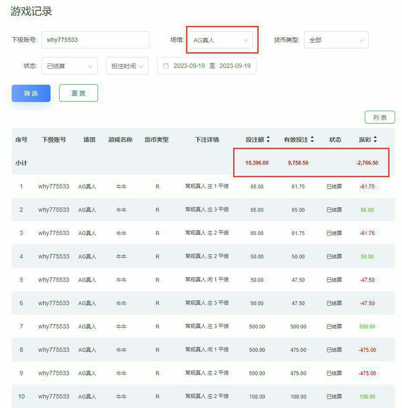Click the calendar icon in the date picker
This screenshot has width=402, height=408.
click(165, 66)
